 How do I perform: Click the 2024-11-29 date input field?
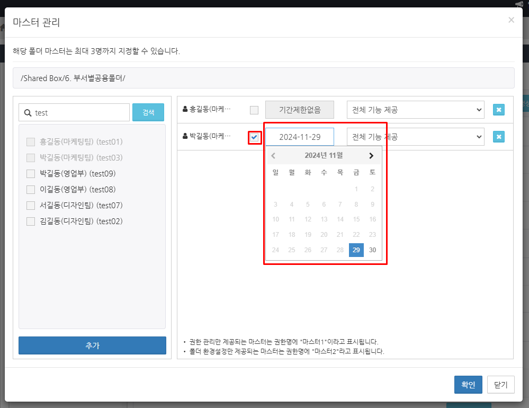[300, 137]
